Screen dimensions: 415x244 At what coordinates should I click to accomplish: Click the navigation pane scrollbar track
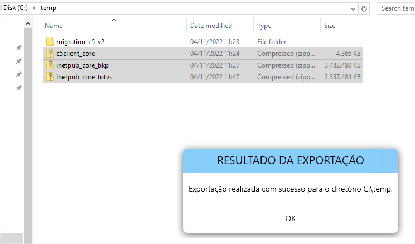click(x=28, y=135)
